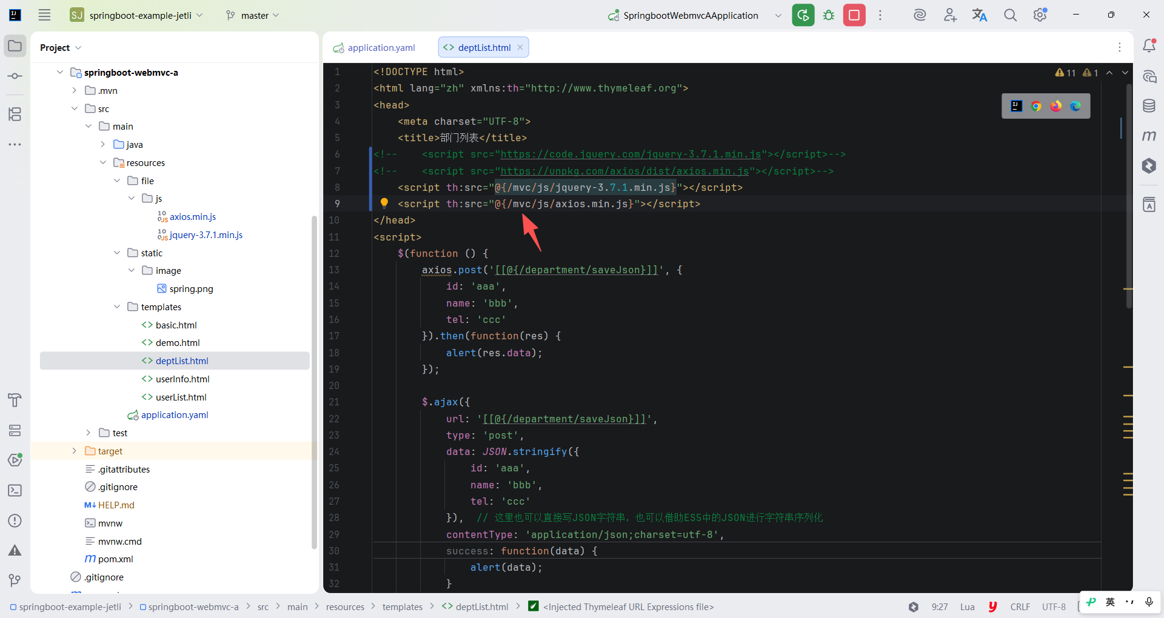Click the 11 warnings inspection indicator
1164x618 pixels.
tap(1065, 73)
